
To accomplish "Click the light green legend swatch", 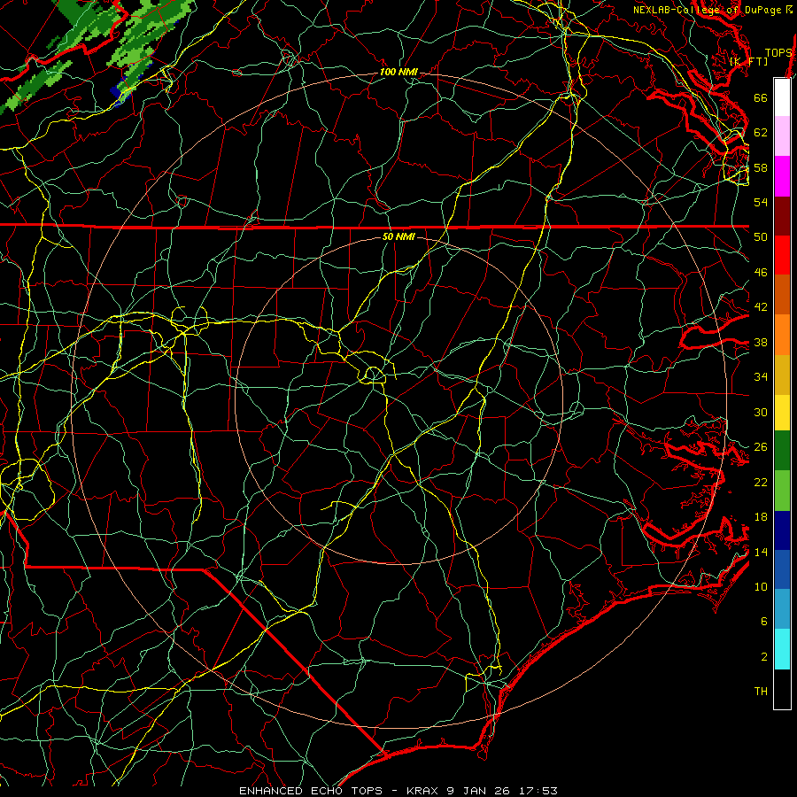I will point(782,491).
